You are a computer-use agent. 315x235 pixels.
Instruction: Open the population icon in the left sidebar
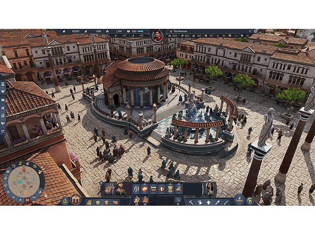pyautogui.click(x=3, y=108)
